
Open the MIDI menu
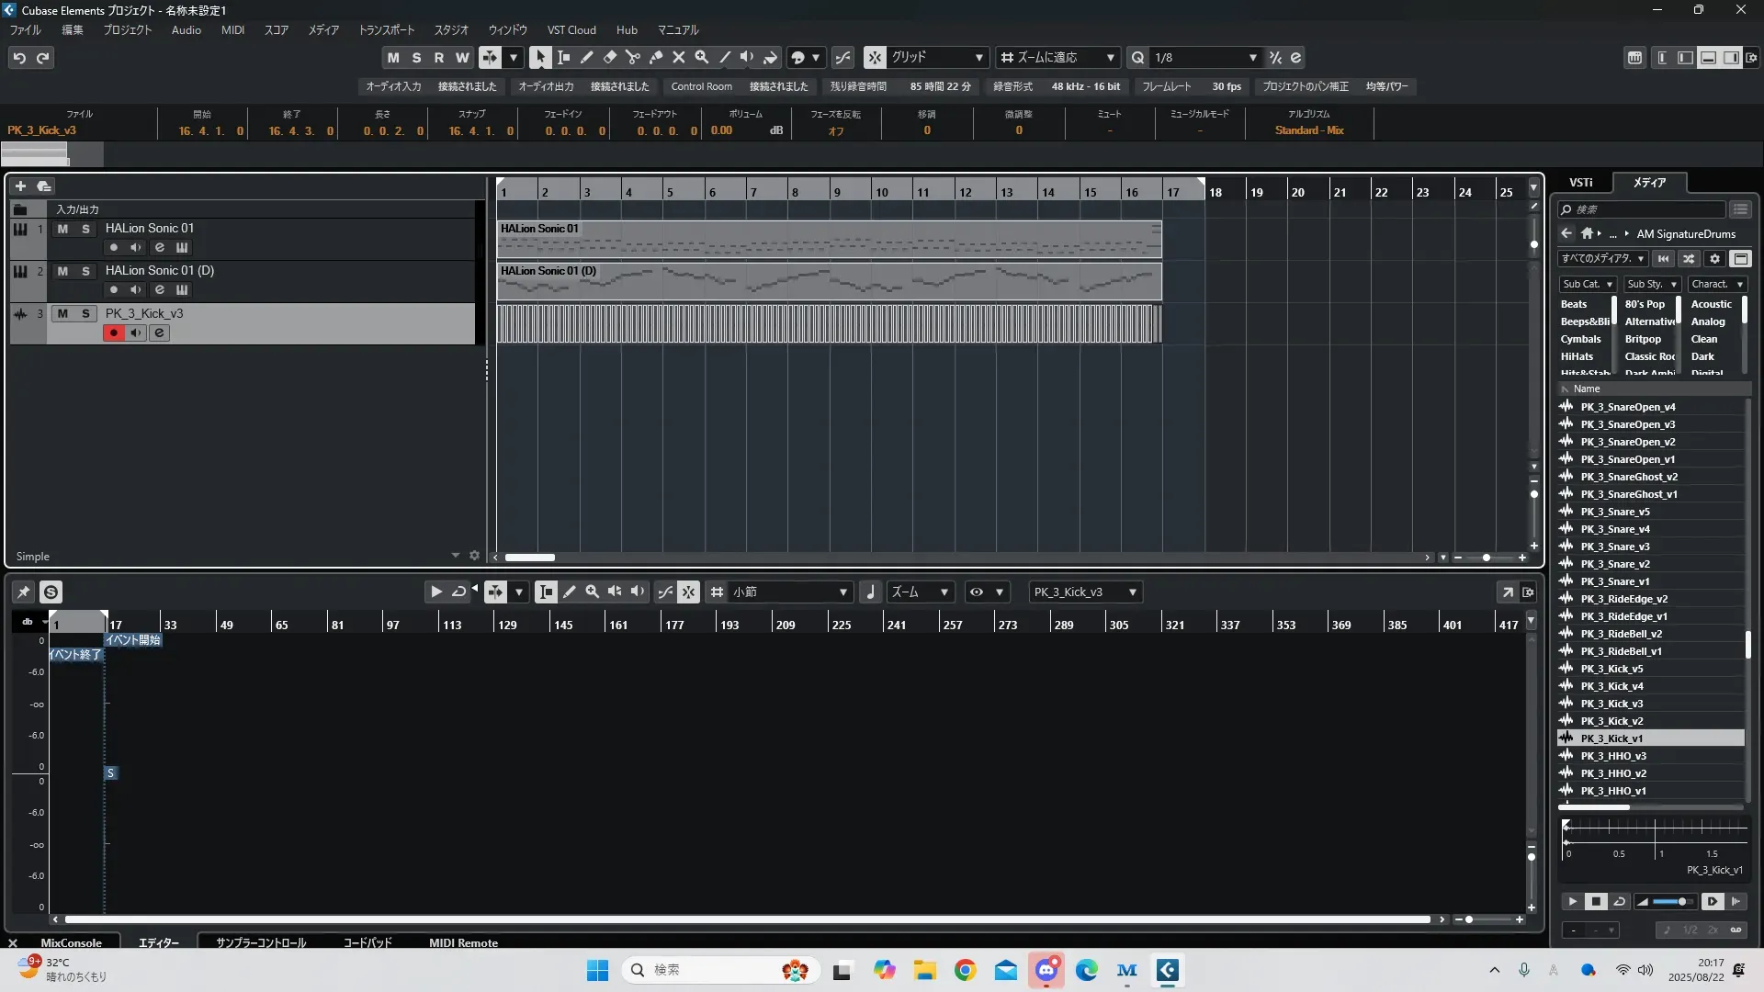[232, 29]
